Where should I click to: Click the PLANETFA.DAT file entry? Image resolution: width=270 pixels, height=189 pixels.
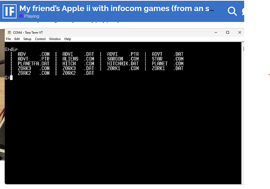tap(34, 64)
